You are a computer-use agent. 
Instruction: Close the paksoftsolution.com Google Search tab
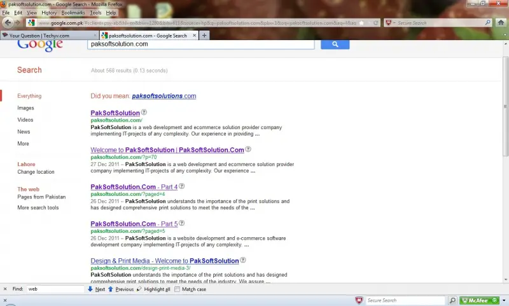194,36
